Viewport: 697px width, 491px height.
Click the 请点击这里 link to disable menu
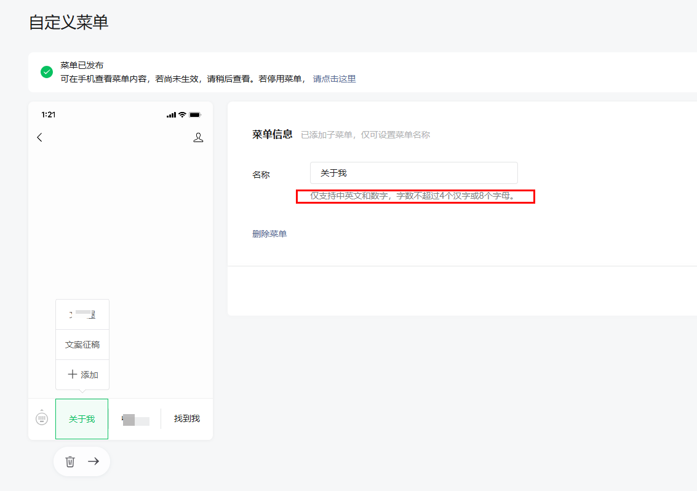(334, 79)
